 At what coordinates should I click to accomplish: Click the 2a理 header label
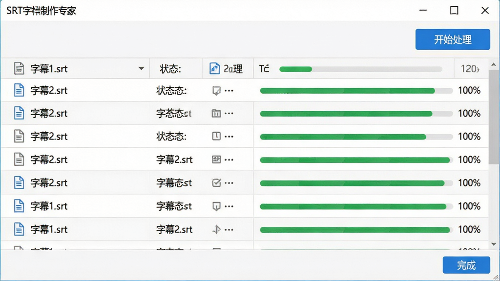coord(233,69)
